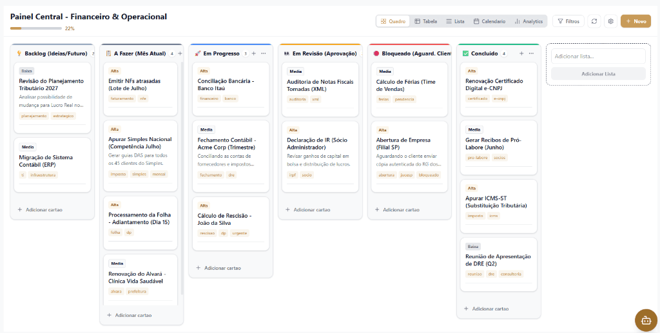The height and width of the screenshot is (333, 660).
Task: Open the three-dot menu of Em Progresso list
Action: click(264, 53)
